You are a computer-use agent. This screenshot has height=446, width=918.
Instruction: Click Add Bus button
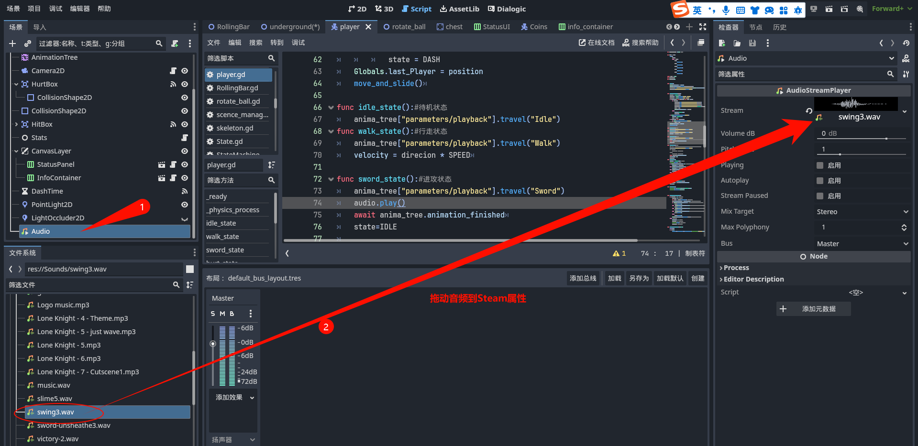click(583, 278)
